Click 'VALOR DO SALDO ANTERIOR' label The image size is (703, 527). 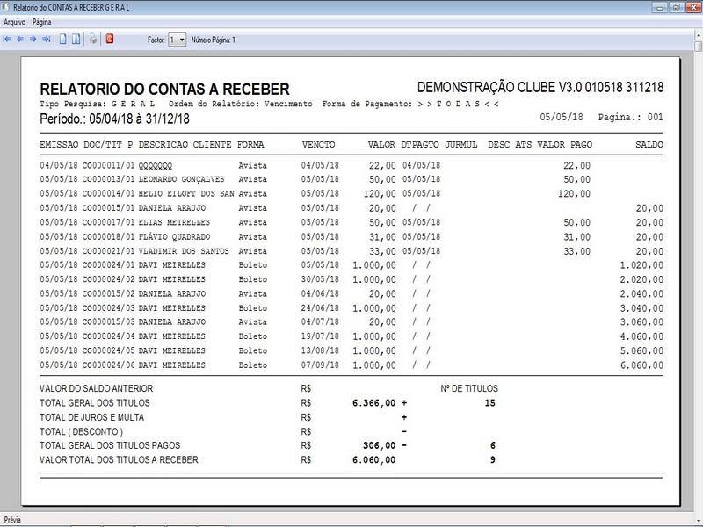pyautogui.click(x=97, y=388)
